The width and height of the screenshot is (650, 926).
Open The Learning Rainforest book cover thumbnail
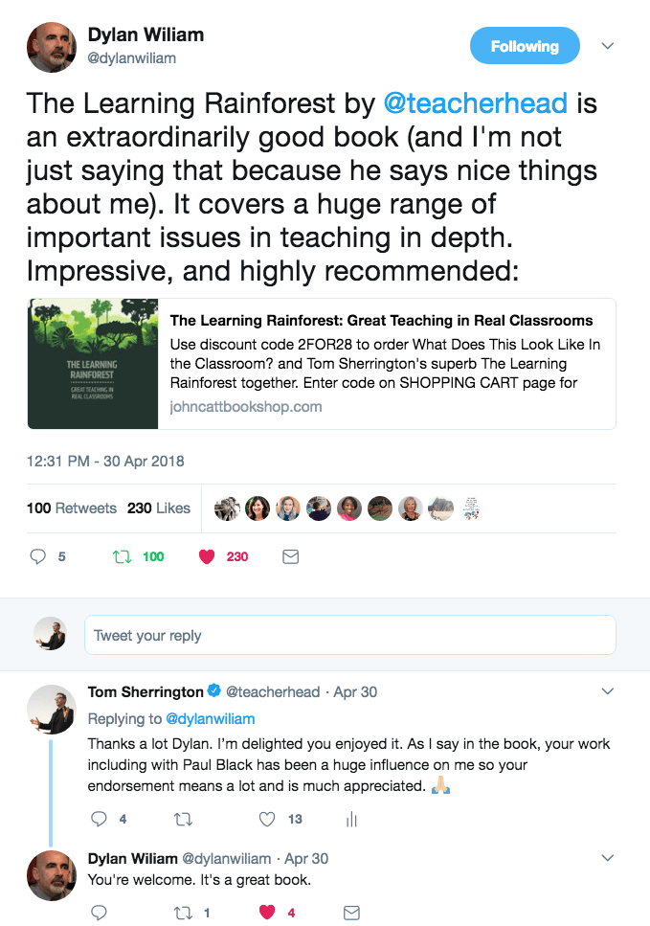click(93, 364)
